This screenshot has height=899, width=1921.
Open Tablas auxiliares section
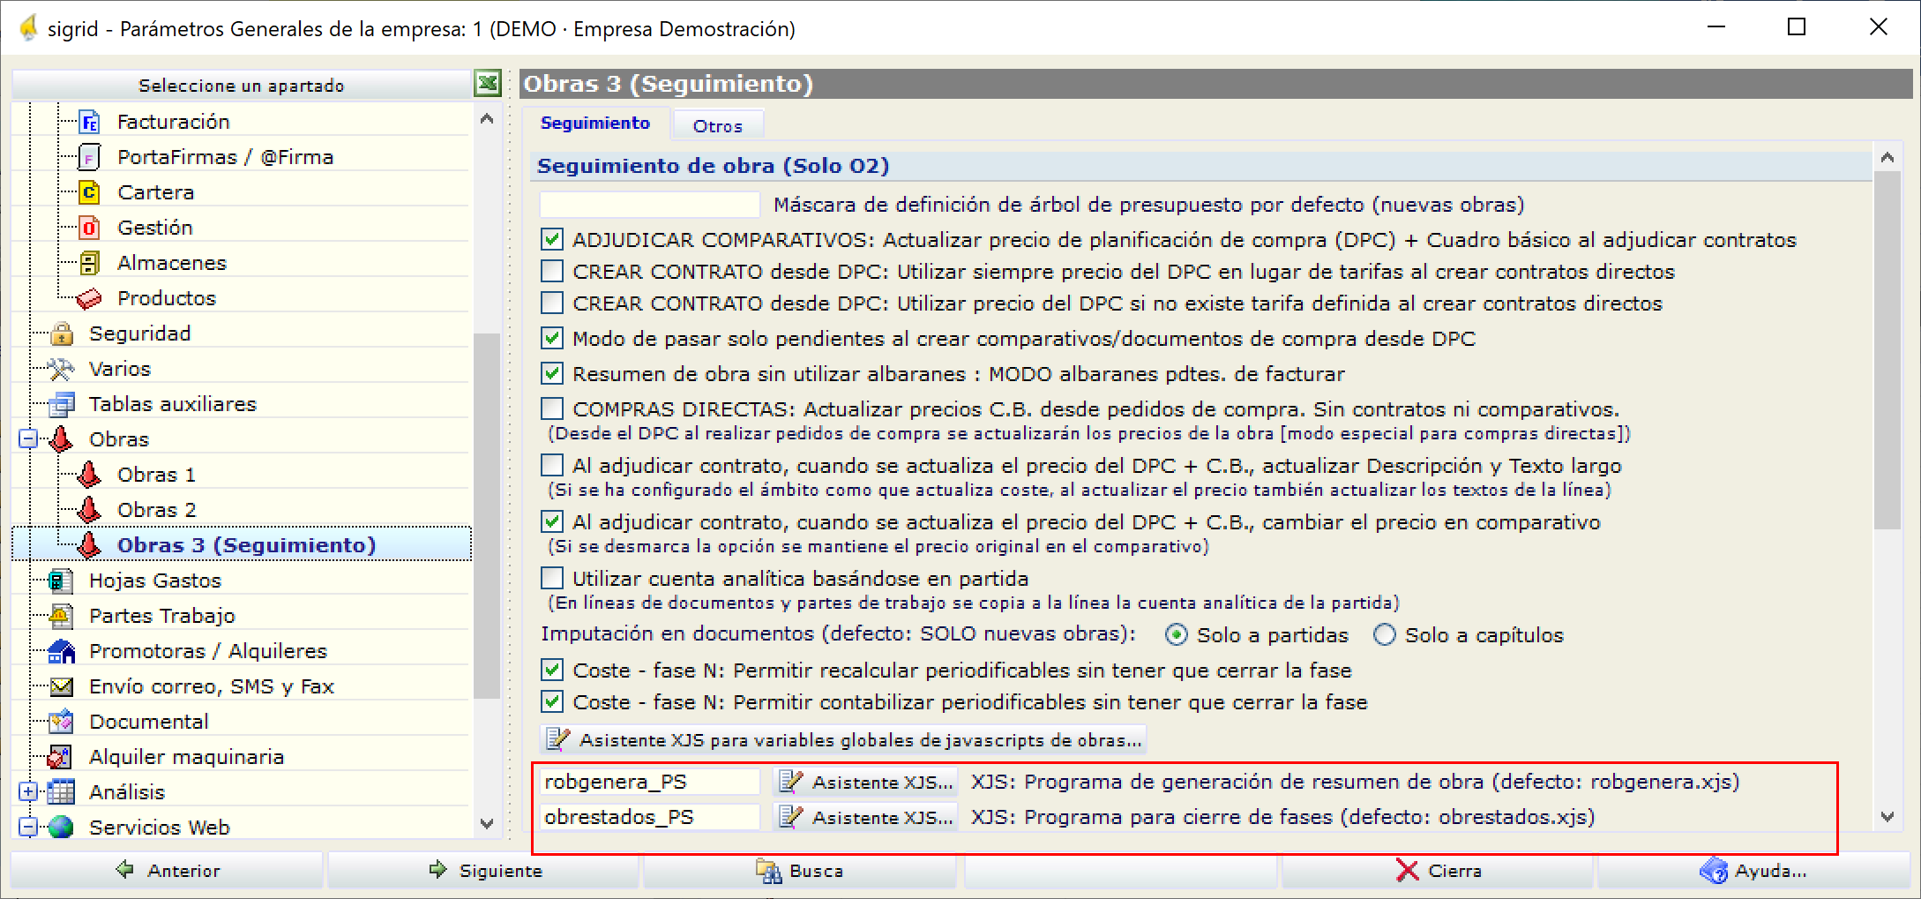173,404
